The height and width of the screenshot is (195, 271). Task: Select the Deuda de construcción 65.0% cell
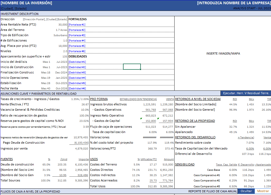click(46, 164)
